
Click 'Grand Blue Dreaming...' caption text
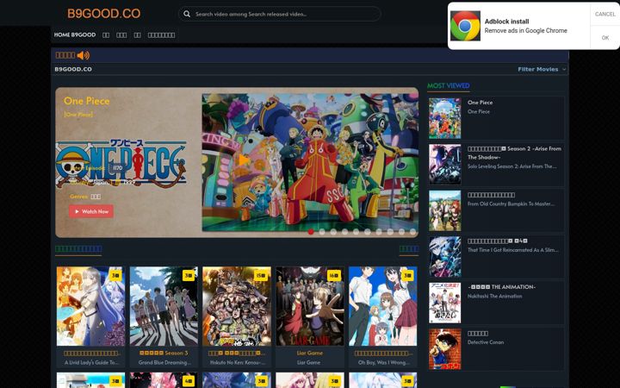click(164, 363)
